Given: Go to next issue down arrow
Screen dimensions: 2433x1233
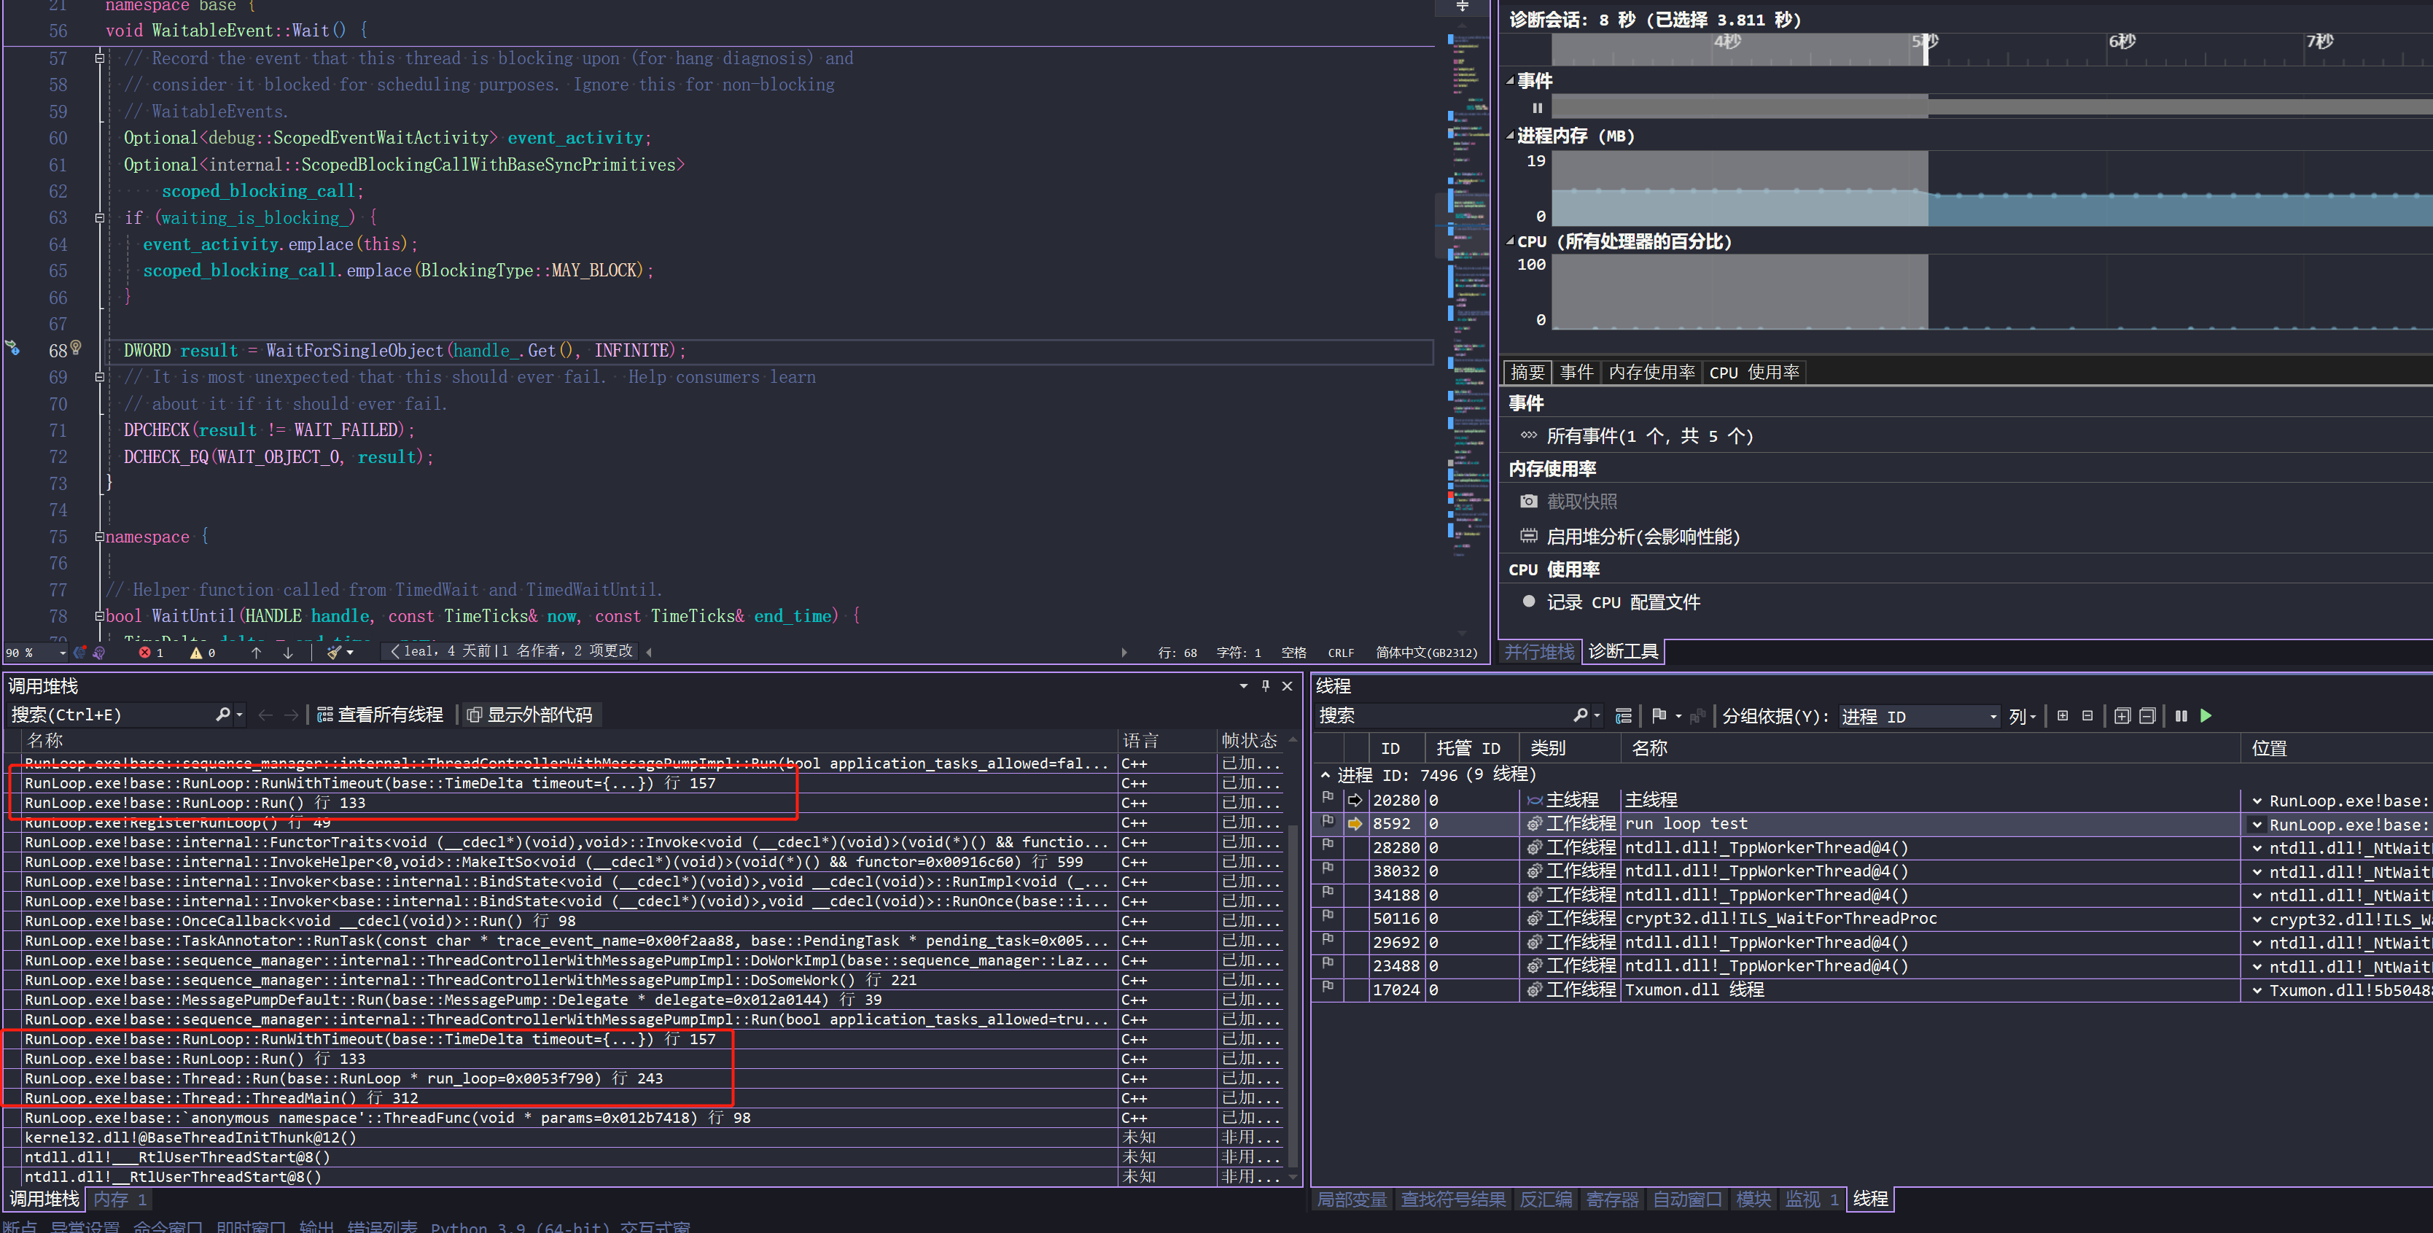Looking at the screenshot, I should pyautogui.click(x=288, y=652).
